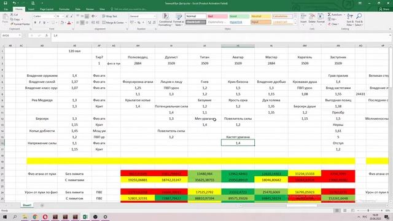Open the number format dropdown

pyautogui.click(x=155, y=17)
